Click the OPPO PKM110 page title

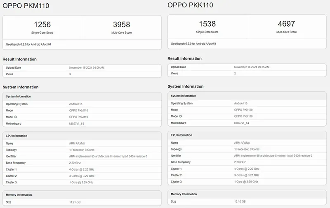click(26, 6)
